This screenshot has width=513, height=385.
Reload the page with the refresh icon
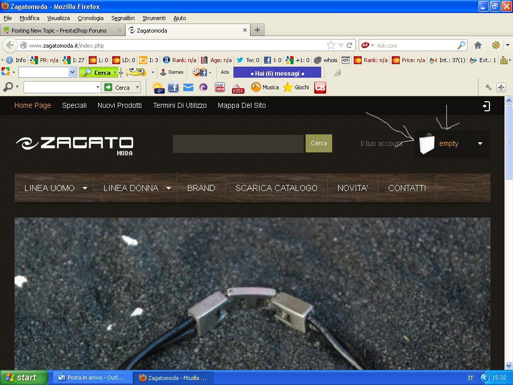(349, 45)
